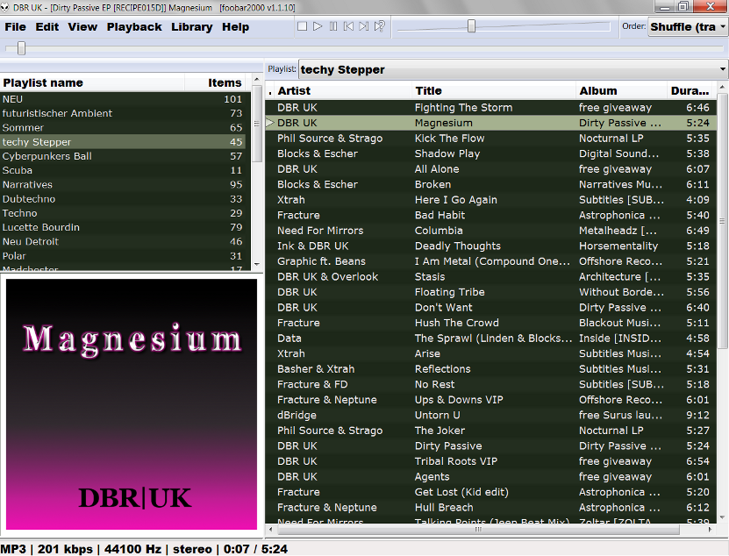Skip to the previous track
729x556 pixels.
pos(348,26)
